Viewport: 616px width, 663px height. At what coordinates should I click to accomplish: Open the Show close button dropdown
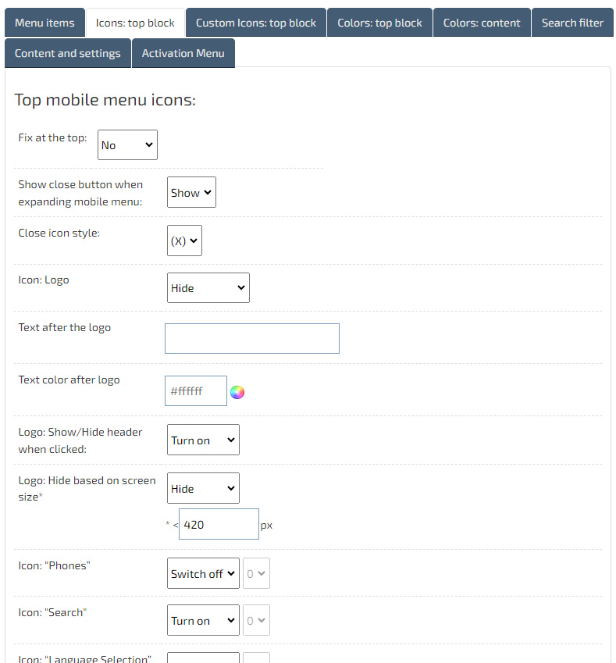191,193
